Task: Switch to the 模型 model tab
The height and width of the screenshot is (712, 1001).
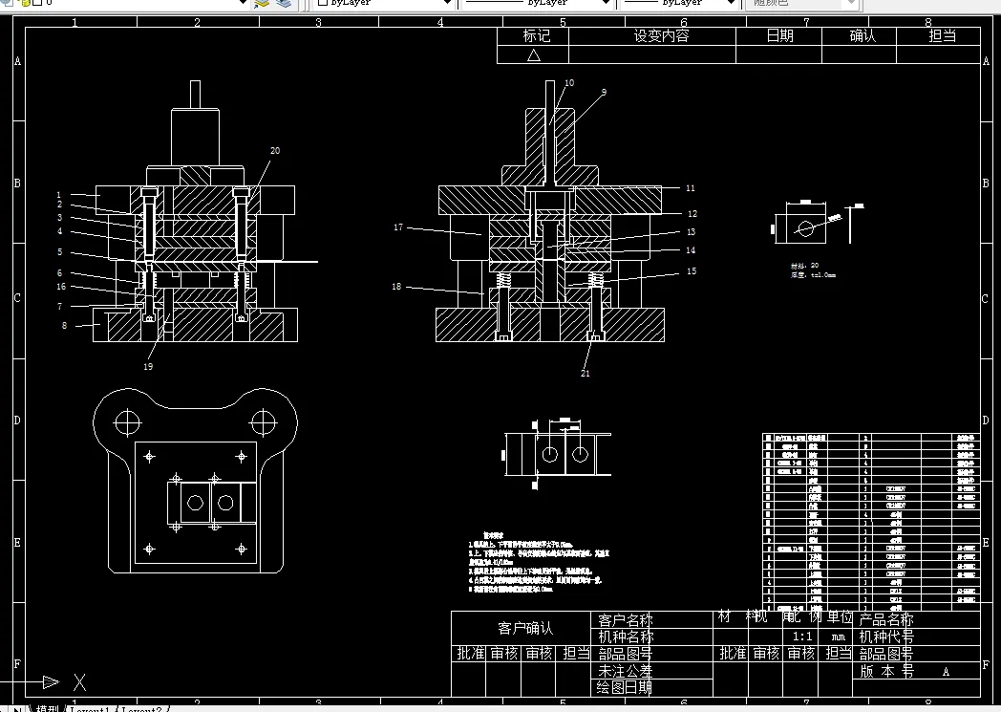Action: pyautogui.click(x=47, y=708)
